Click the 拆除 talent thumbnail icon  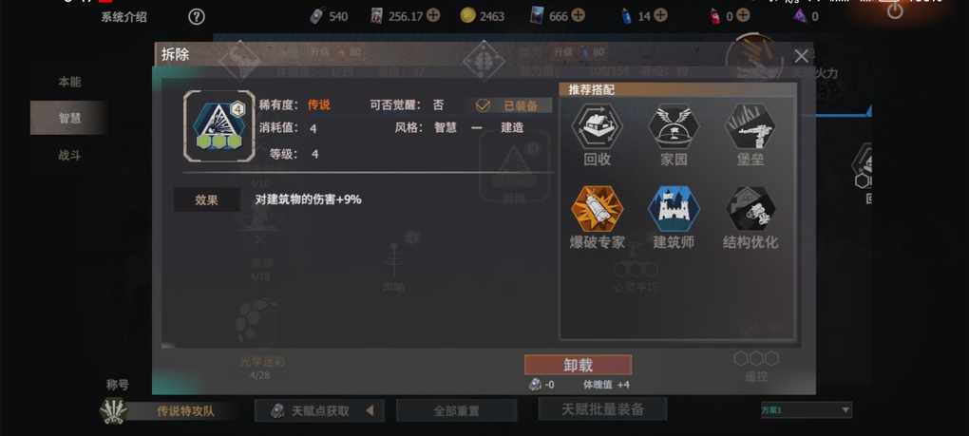pyautogui.click(x=218, y=126)
